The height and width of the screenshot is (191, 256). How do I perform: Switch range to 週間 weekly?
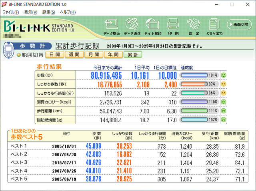click(74, 55)
